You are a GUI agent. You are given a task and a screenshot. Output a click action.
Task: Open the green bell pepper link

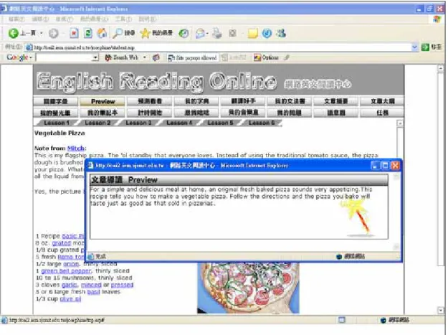[66, 270]
